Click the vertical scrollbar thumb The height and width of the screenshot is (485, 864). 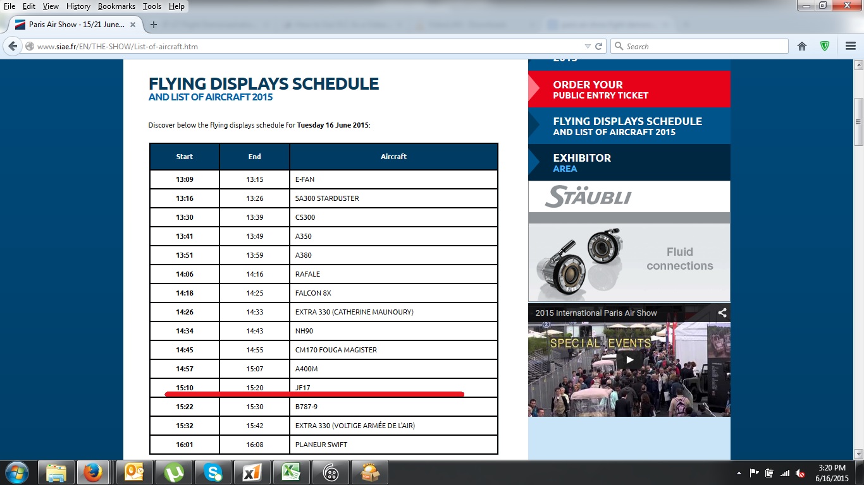coord(858,122)
